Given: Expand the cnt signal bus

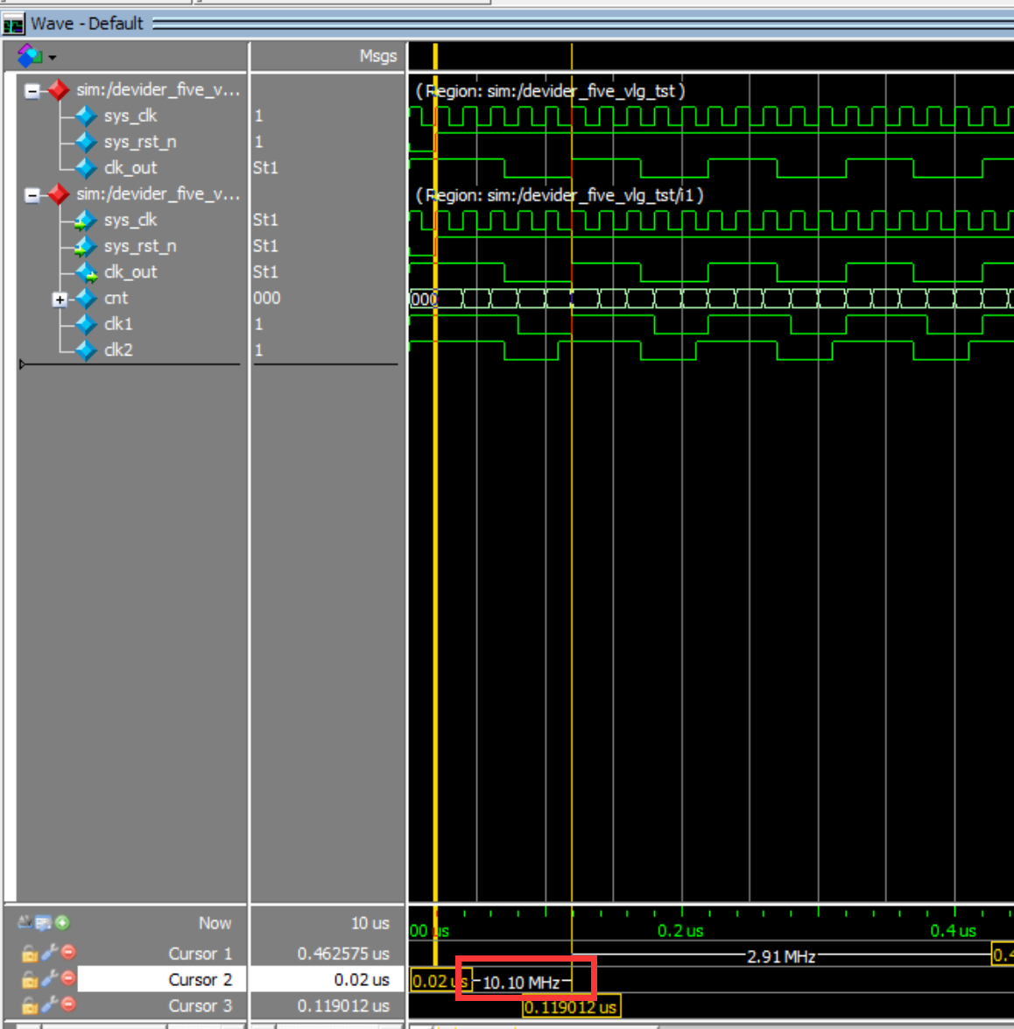Looking at the screenshot, I should 60,300.
